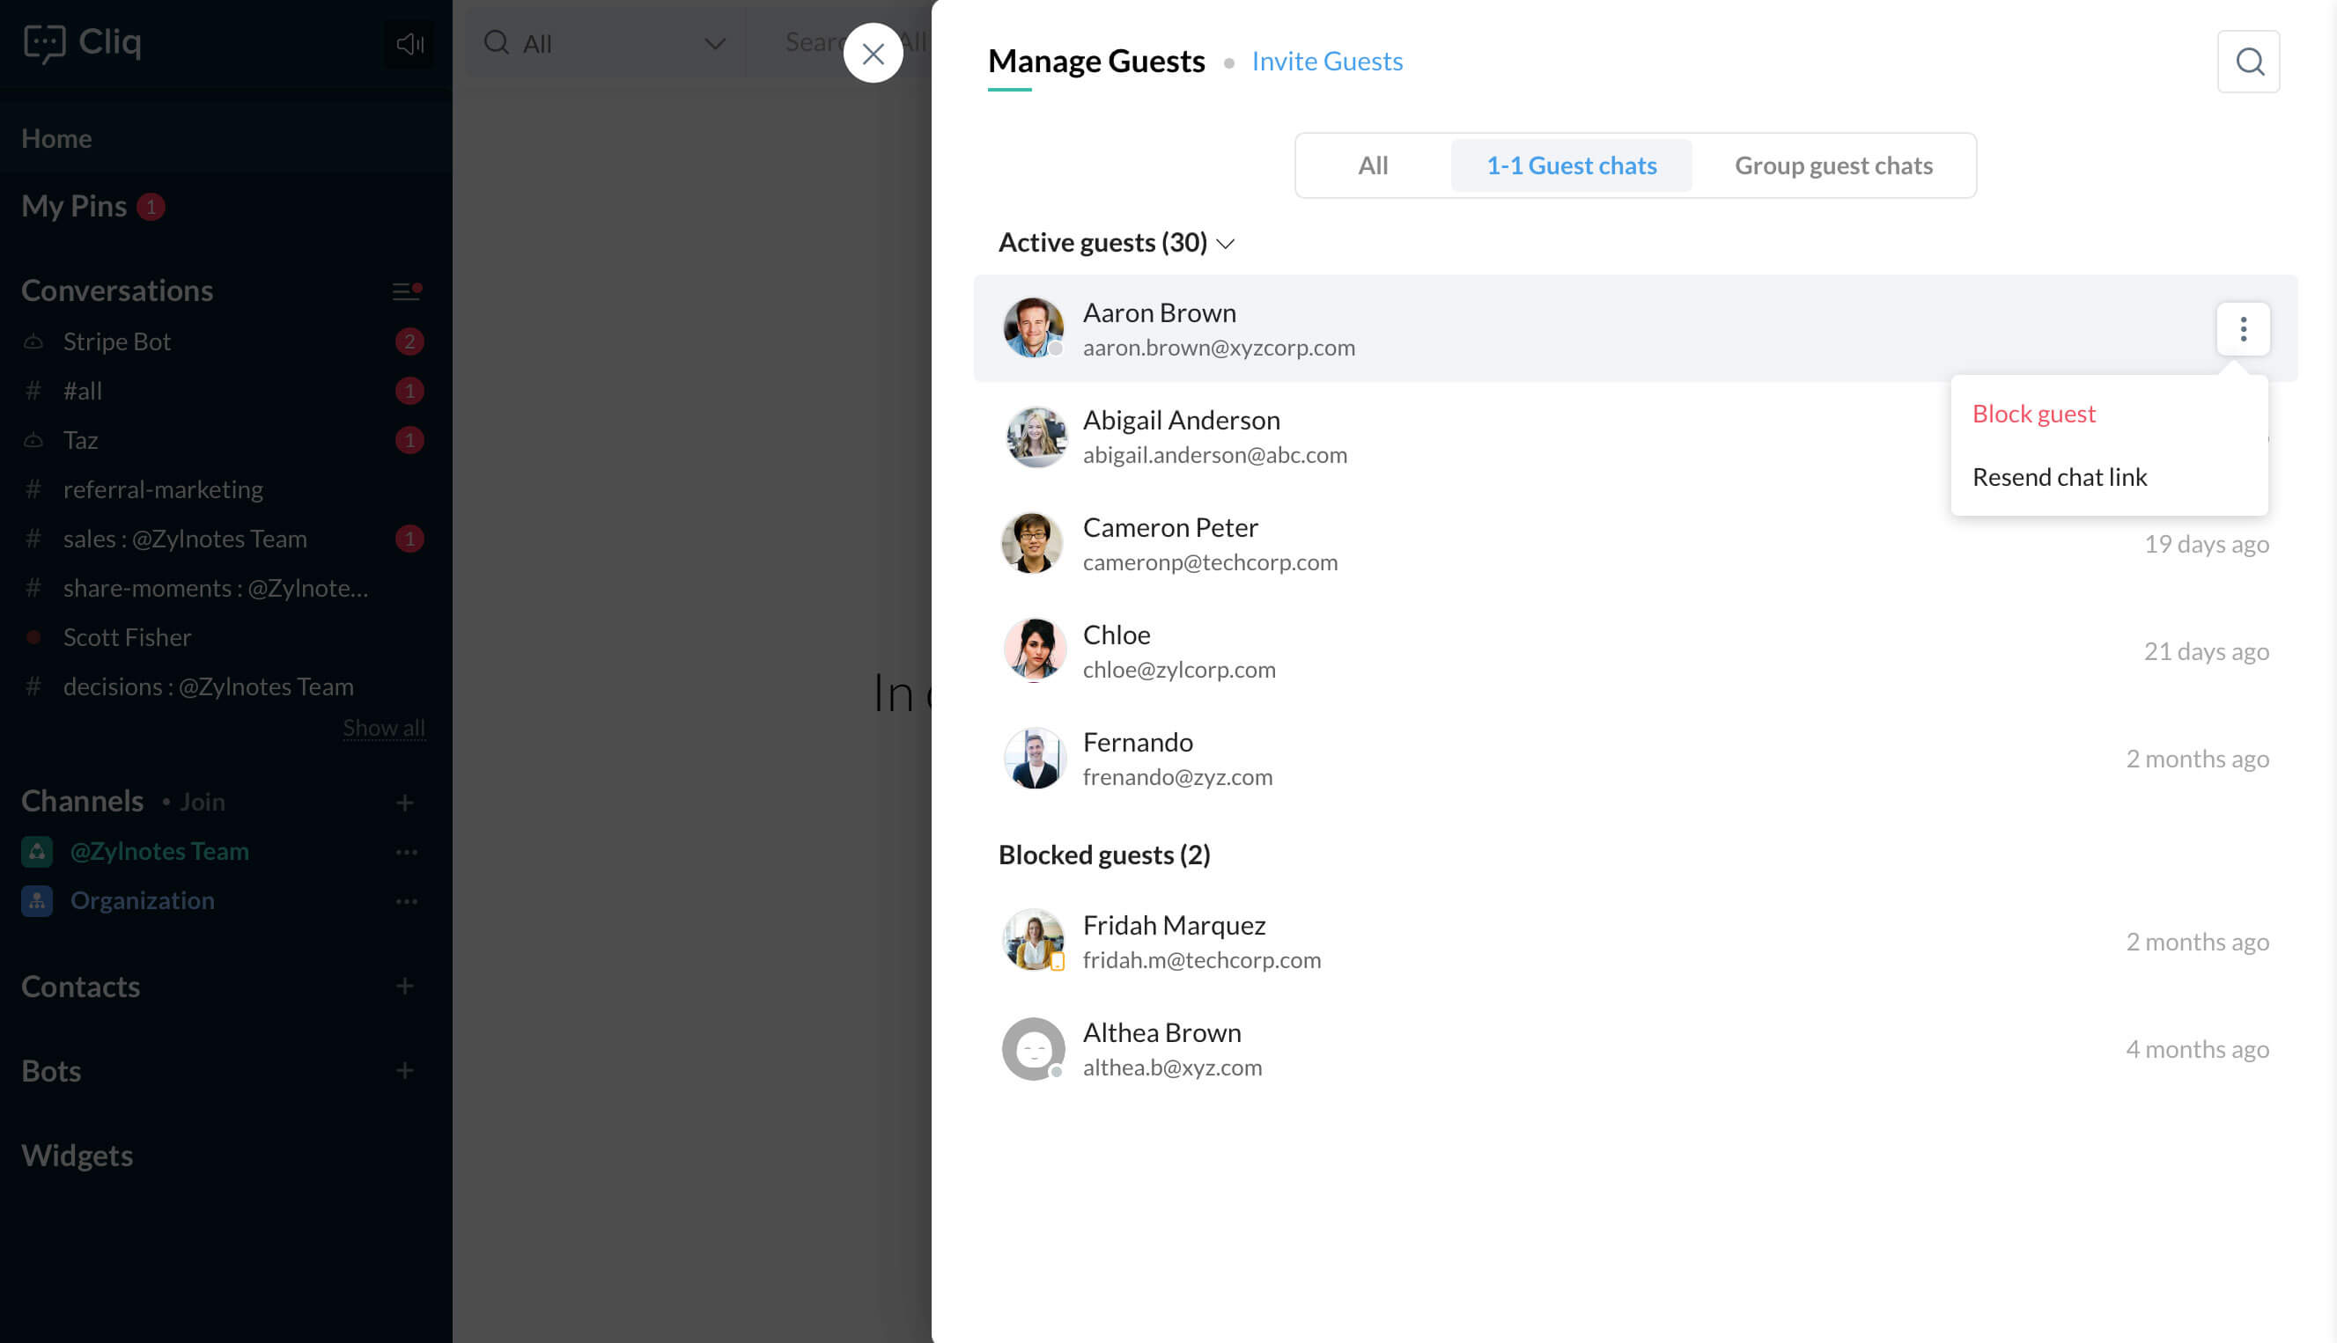Click Althea Brown's blocked guest name
2337x1343 pixels.
tap(1161, 1033)
